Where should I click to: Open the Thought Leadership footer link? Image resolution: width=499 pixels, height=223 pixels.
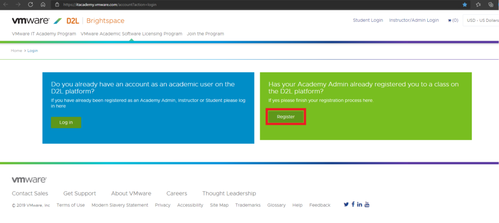229,193
